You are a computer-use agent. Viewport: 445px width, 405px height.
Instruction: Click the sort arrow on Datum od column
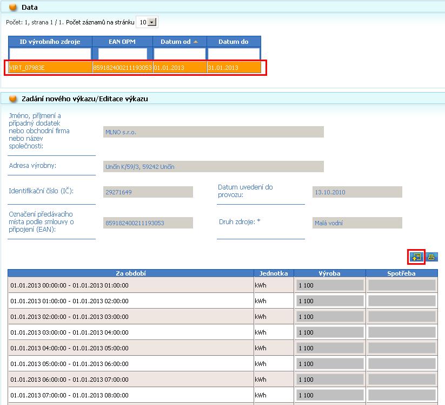196,42
